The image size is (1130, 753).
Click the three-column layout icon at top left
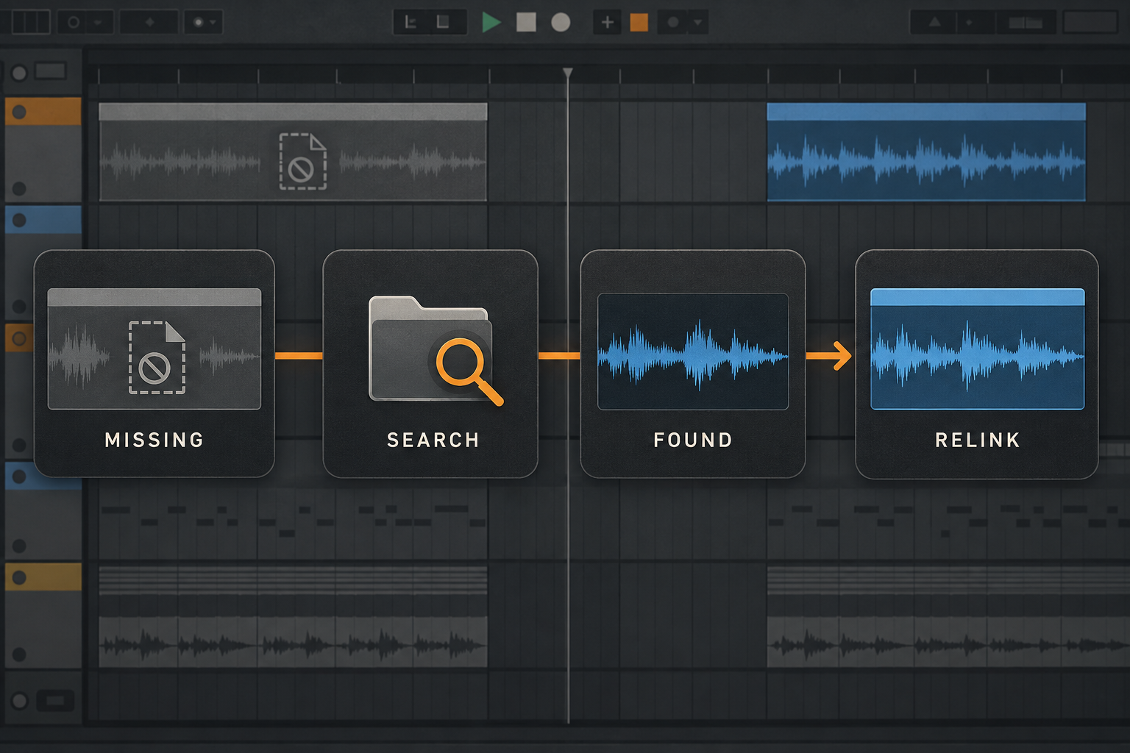tap(30, 22)
